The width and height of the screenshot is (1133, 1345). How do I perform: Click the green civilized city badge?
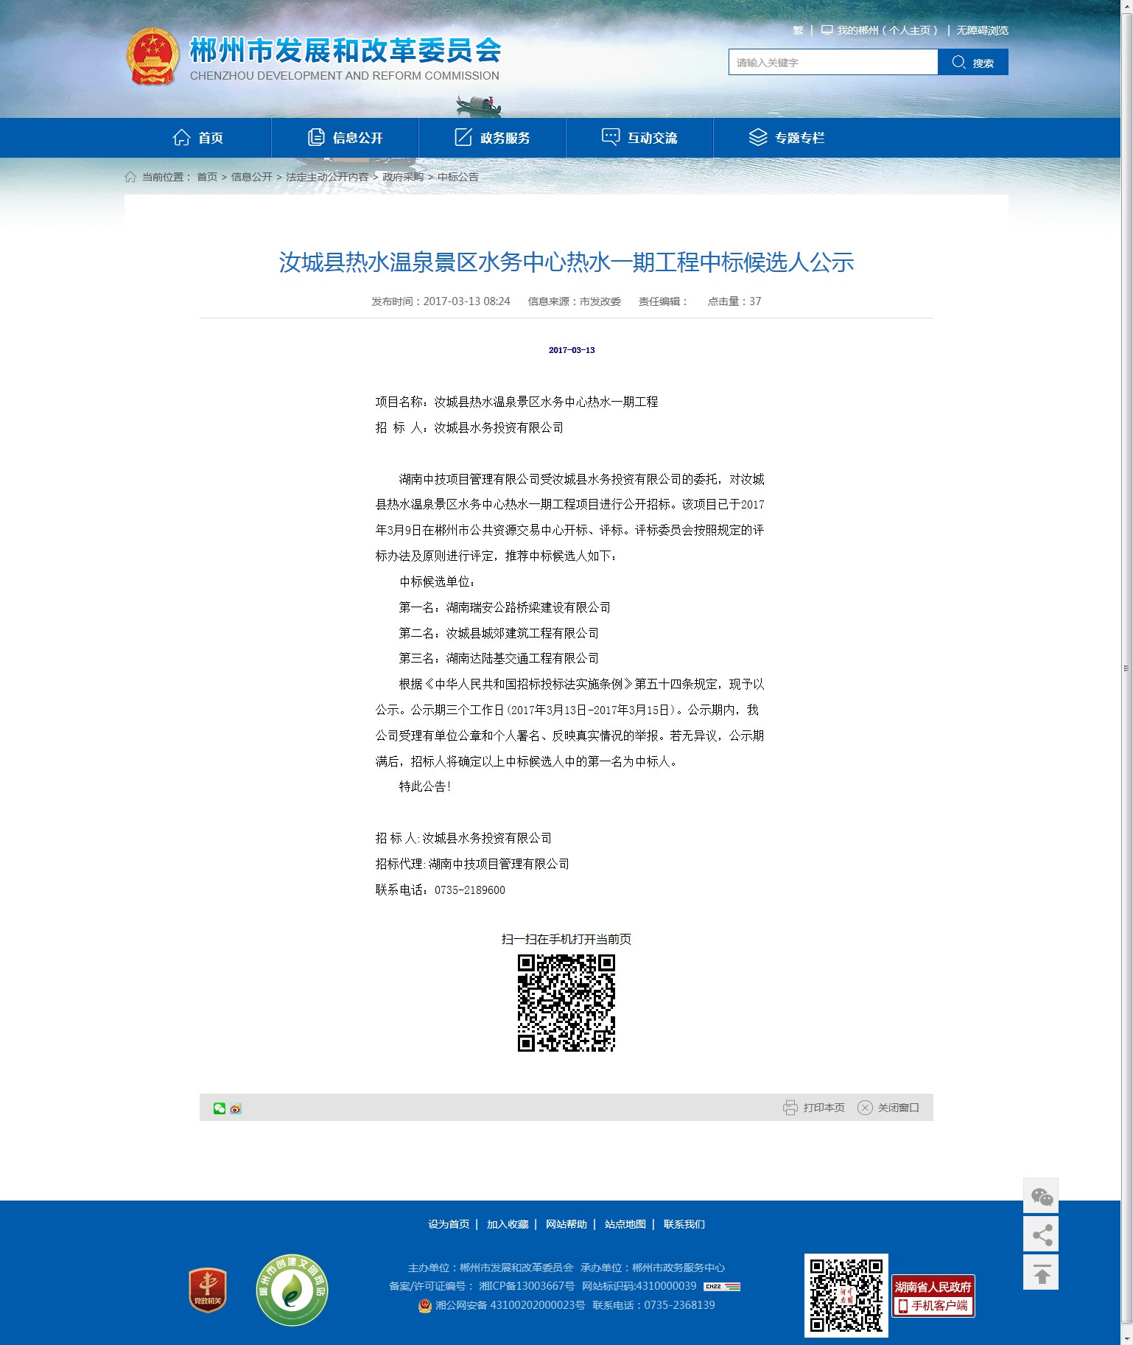292,1290
